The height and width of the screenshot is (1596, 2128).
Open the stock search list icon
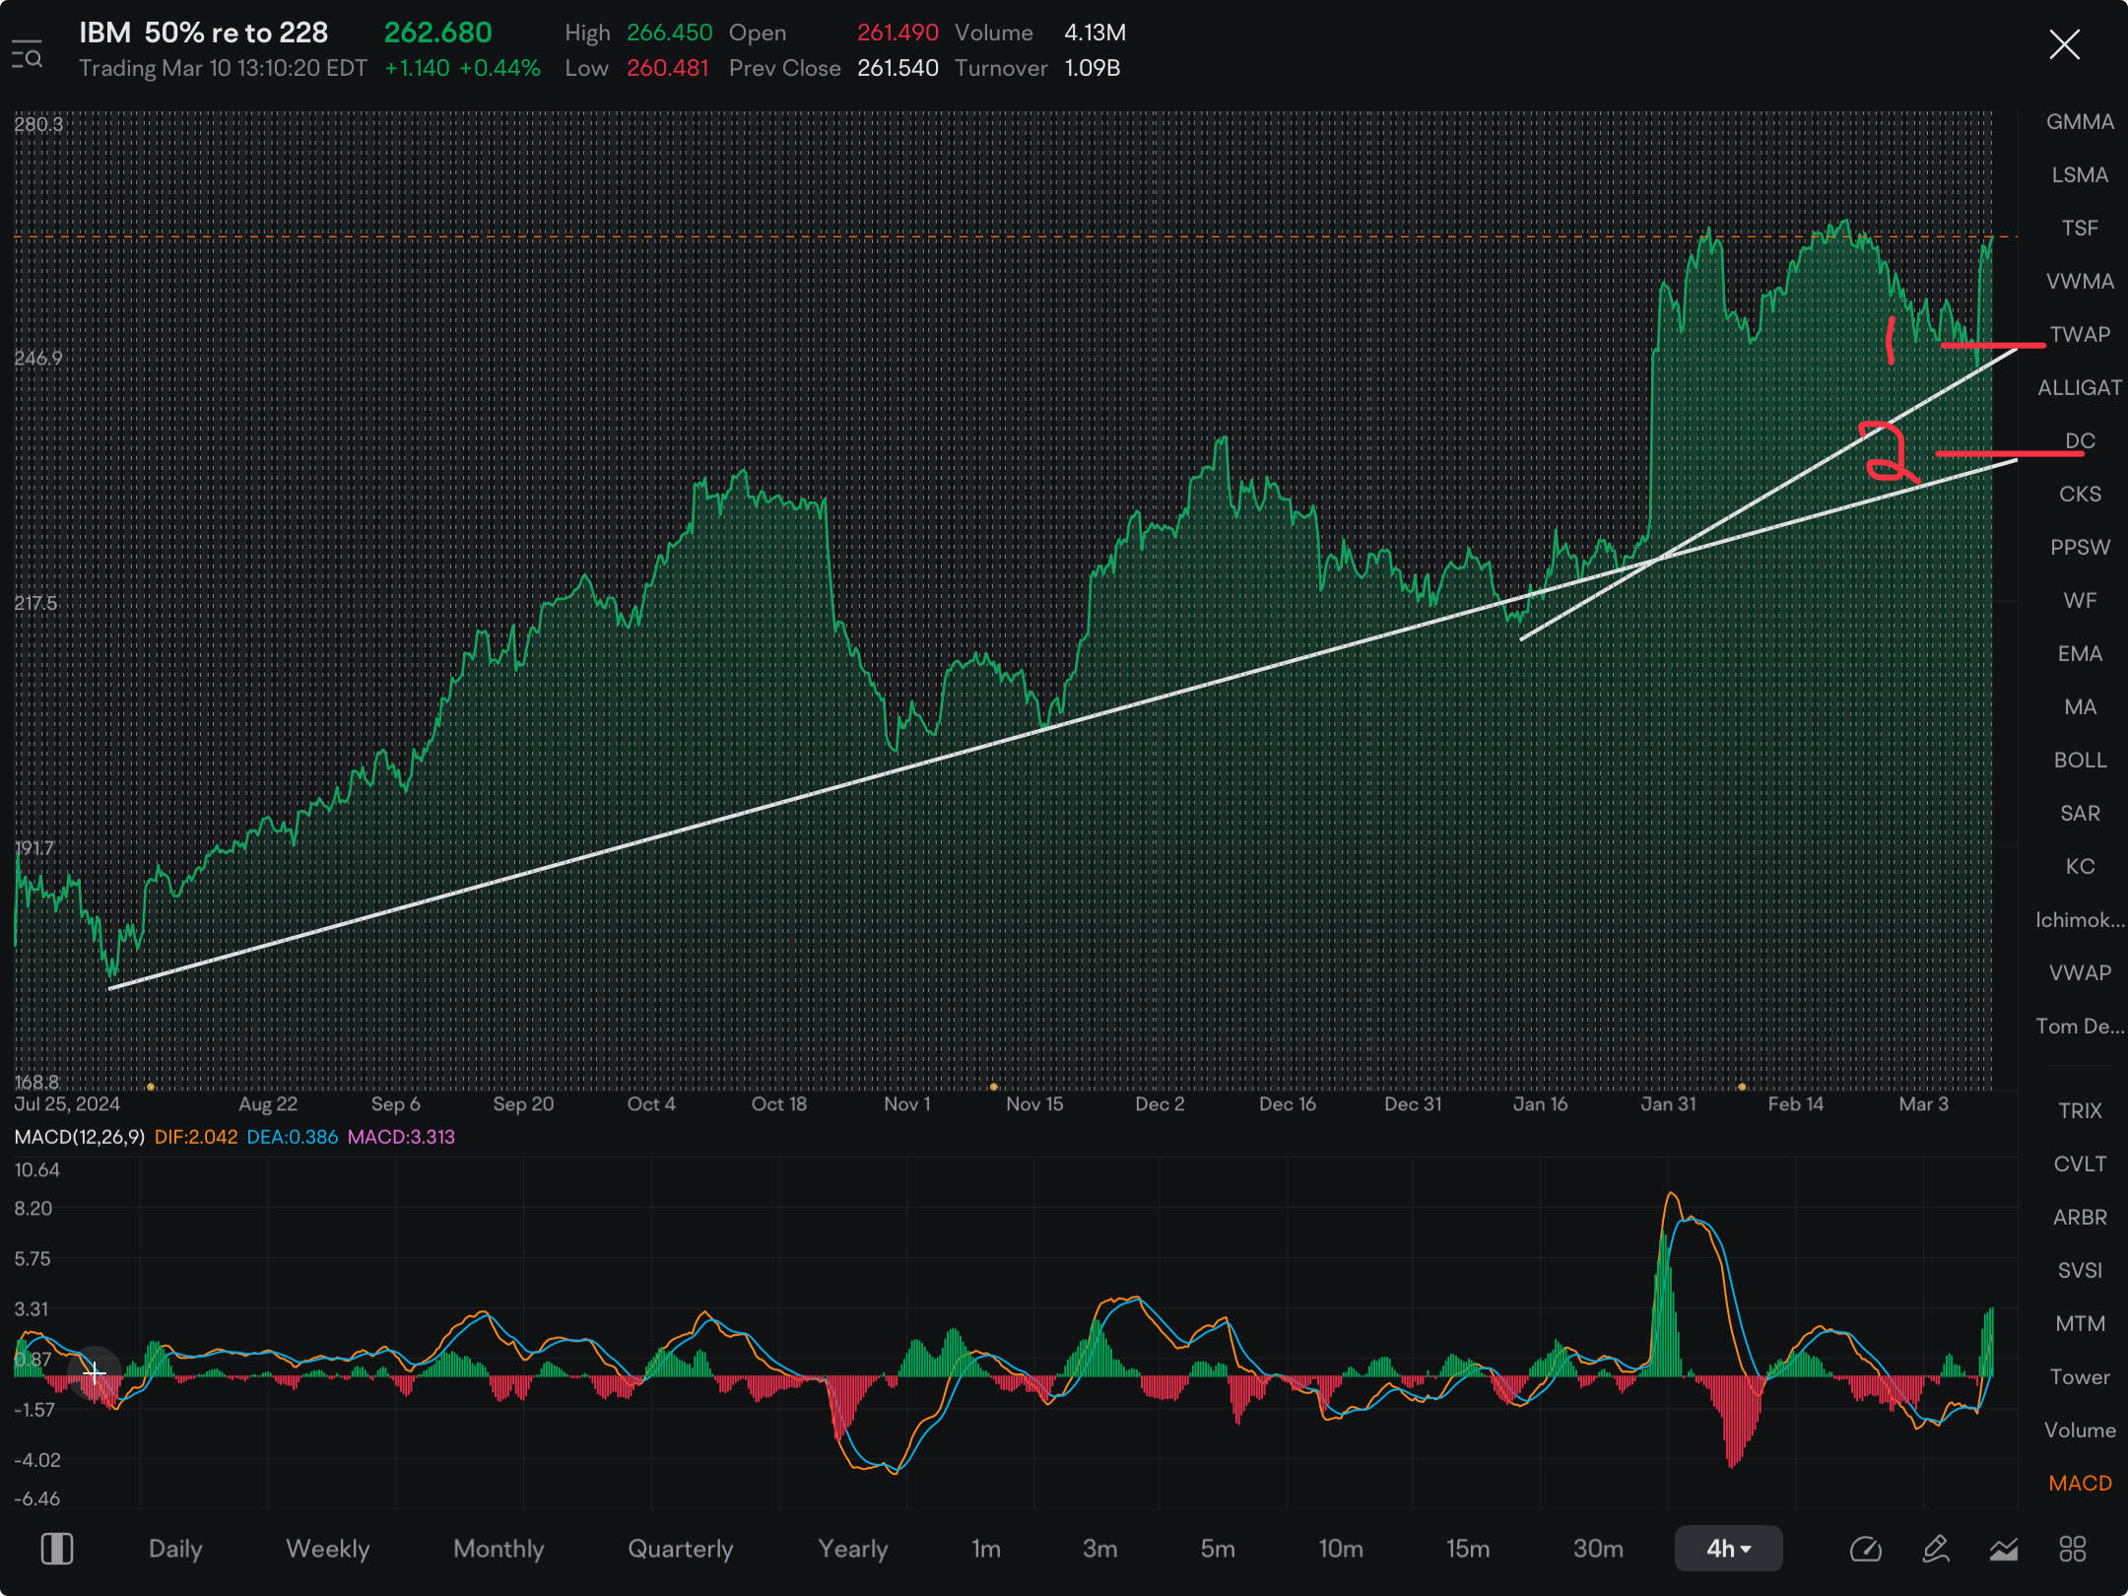[27, 54]
